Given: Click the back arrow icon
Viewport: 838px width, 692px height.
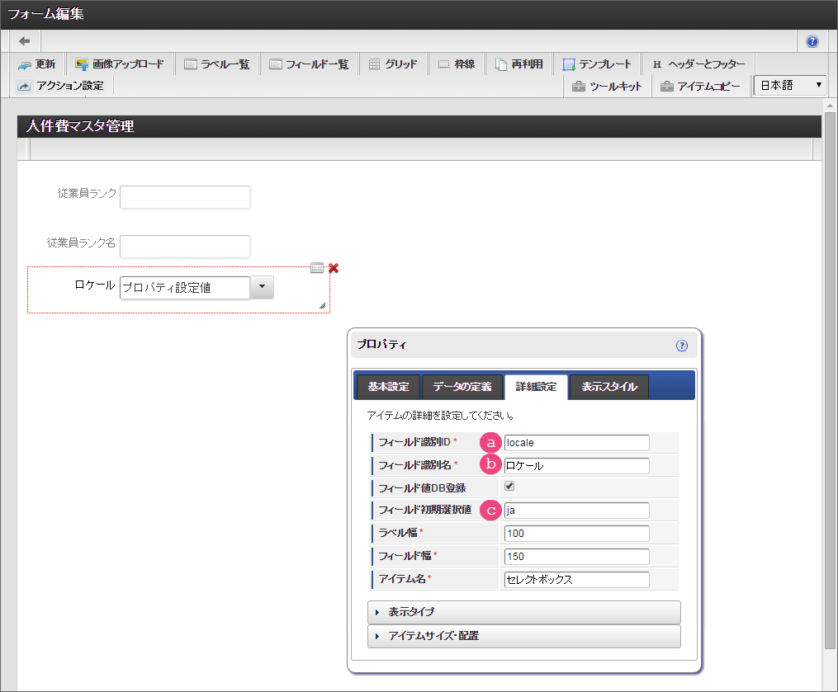Looking at the screenshot, I should point(25,41).
